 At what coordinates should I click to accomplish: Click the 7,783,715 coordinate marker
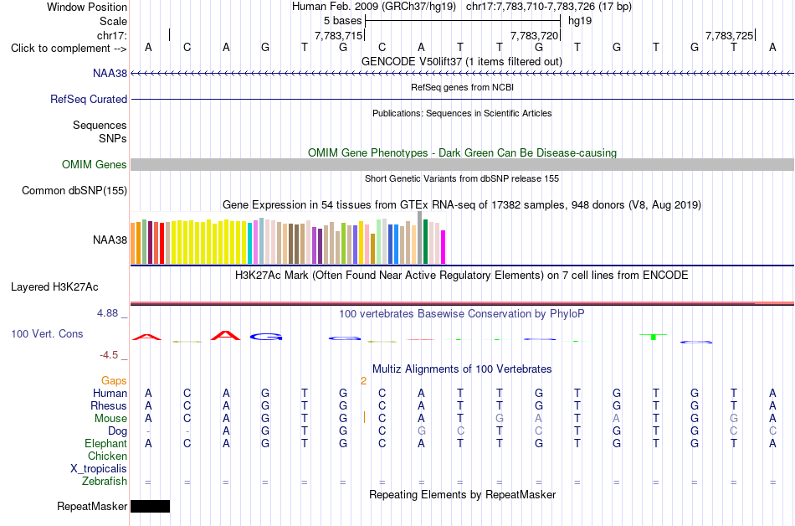pyautogui.click(x=338, y=35)
